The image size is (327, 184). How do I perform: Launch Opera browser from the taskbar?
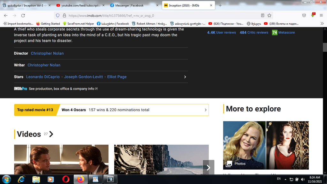[x=66, y=179]
